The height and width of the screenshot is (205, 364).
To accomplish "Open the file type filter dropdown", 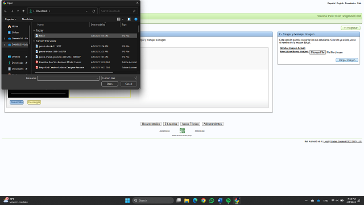I will pyautogui.click(x=119, y=79).
